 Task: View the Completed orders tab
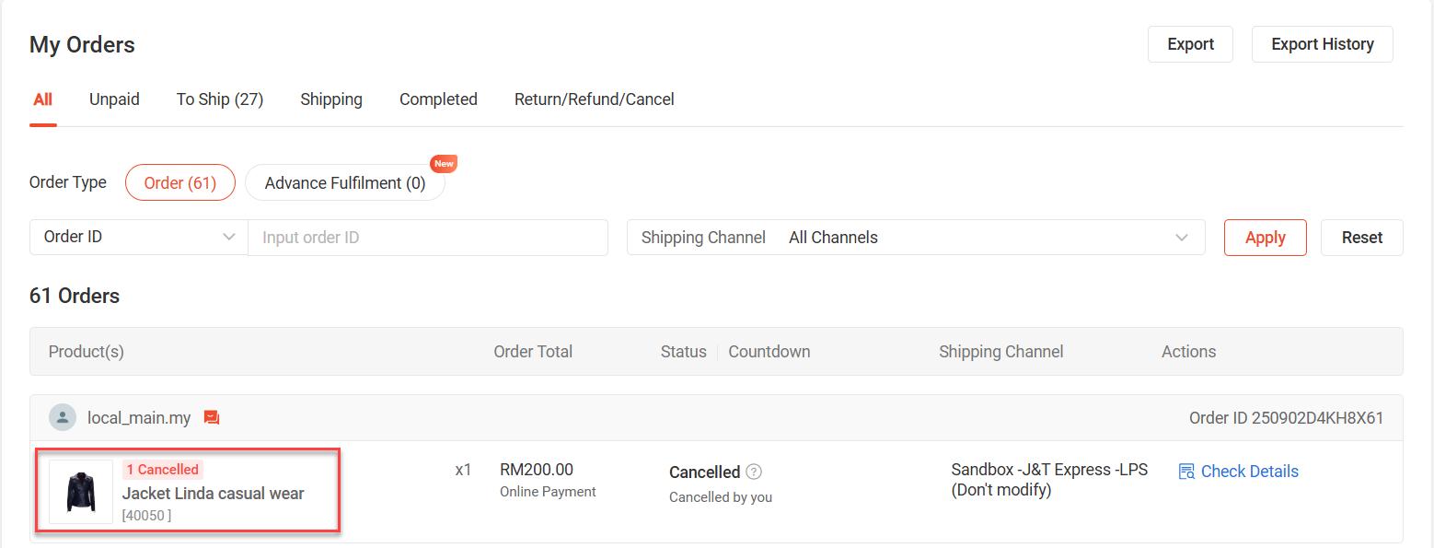coord(438,99)
